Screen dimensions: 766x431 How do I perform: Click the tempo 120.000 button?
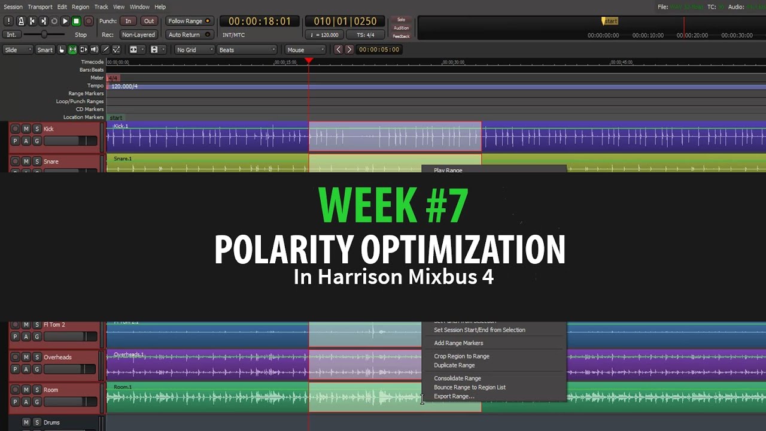tap(324, 35)
